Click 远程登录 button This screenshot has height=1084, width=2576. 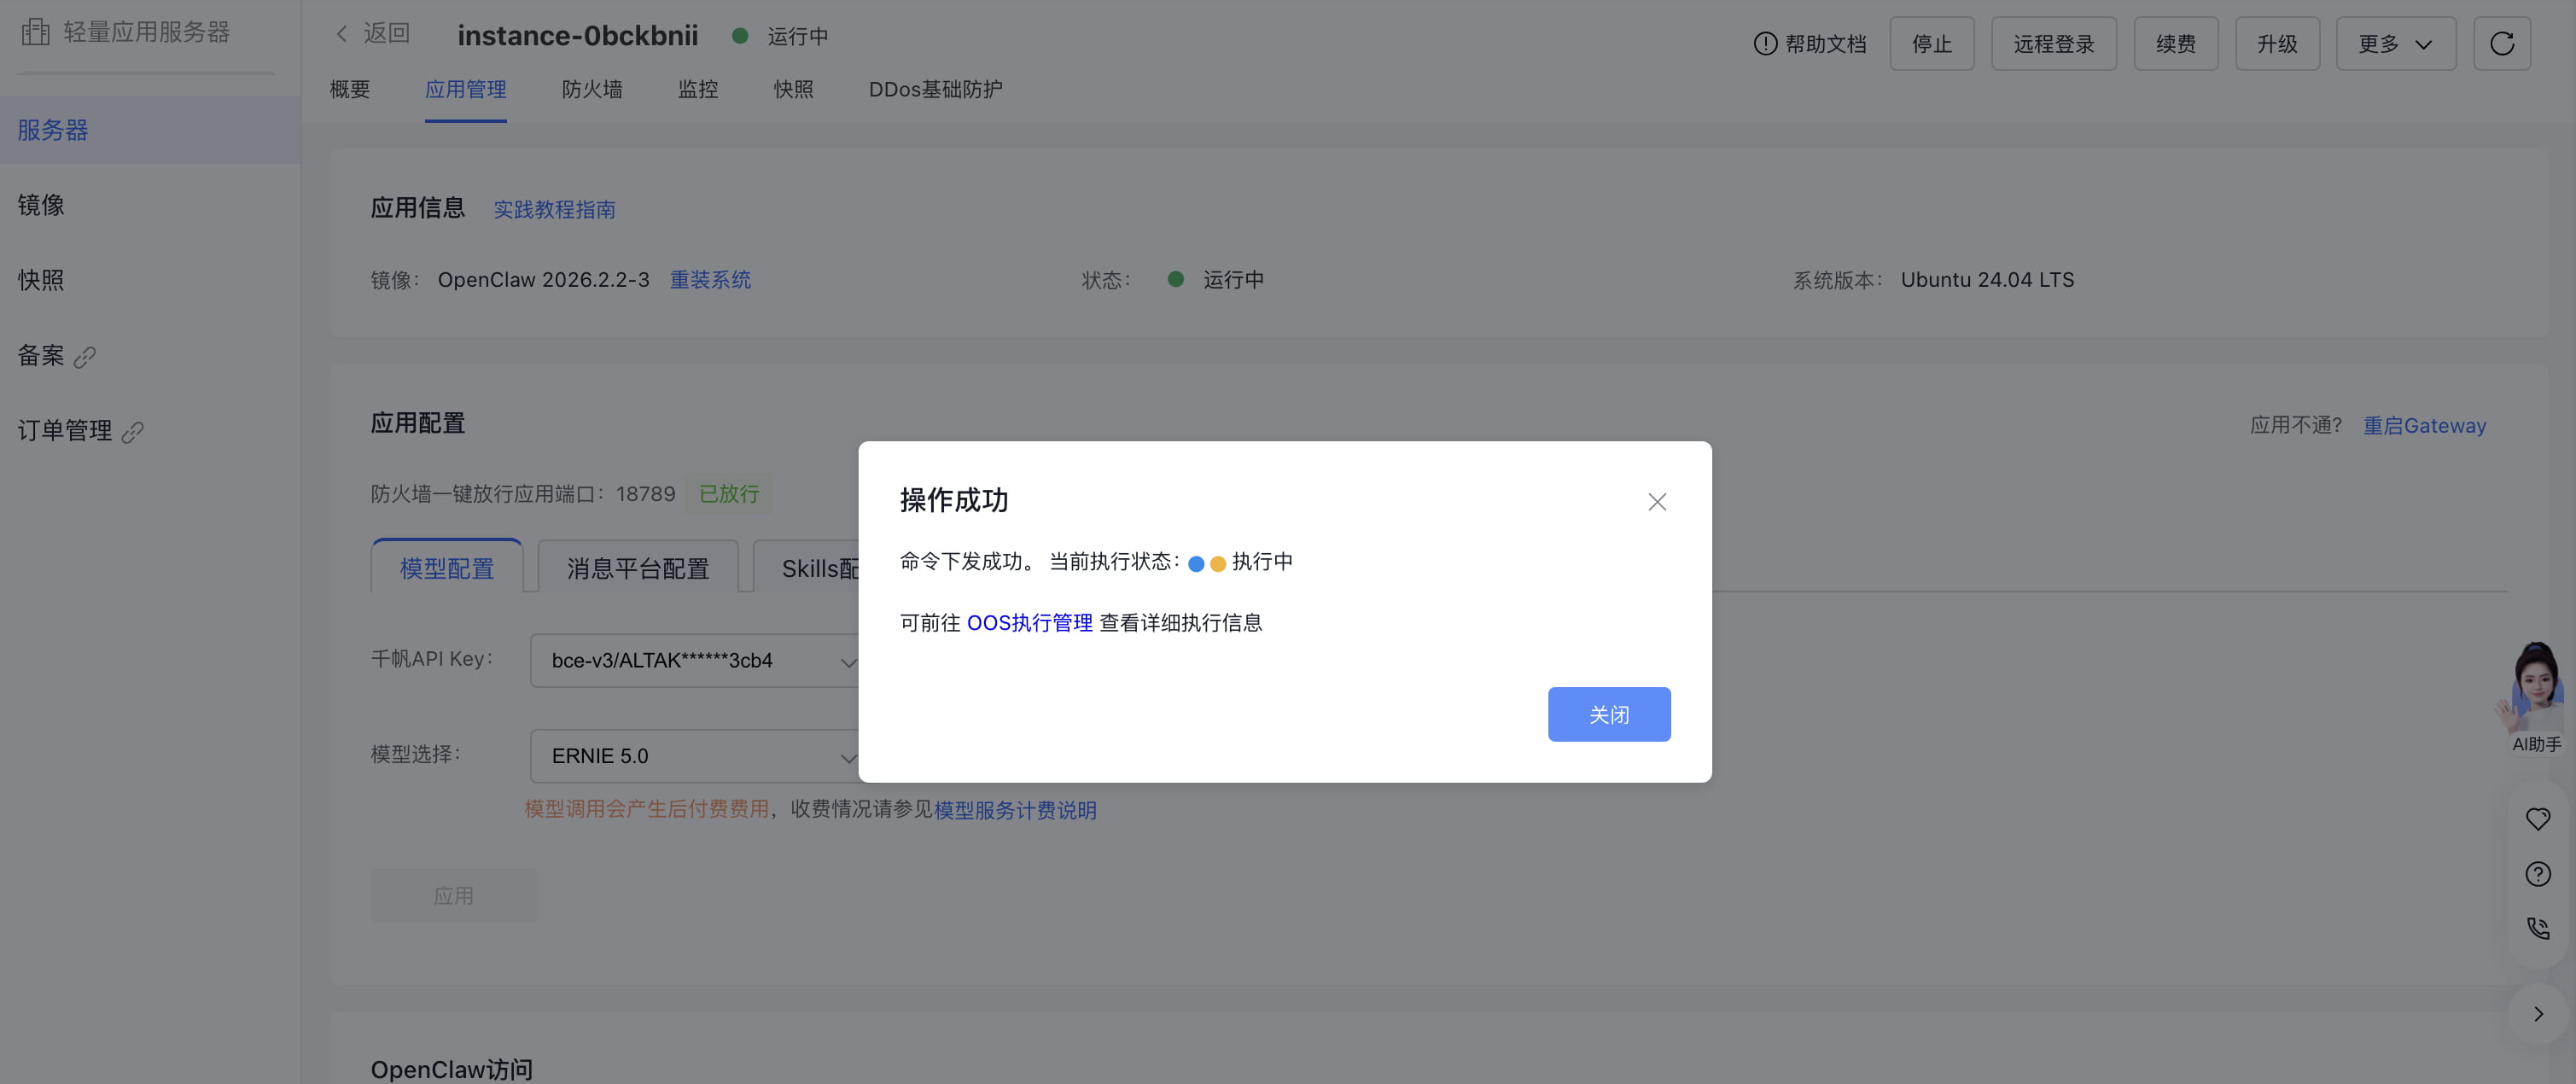coord(2053,44)
